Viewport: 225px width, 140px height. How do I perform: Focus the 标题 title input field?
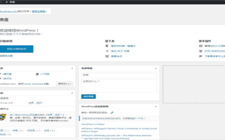(119, 75)
